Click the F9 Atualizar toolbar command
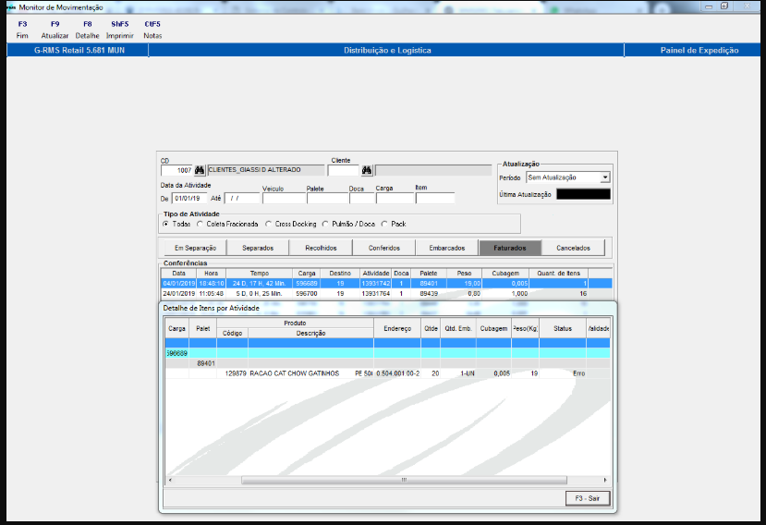 coord(55,30)
